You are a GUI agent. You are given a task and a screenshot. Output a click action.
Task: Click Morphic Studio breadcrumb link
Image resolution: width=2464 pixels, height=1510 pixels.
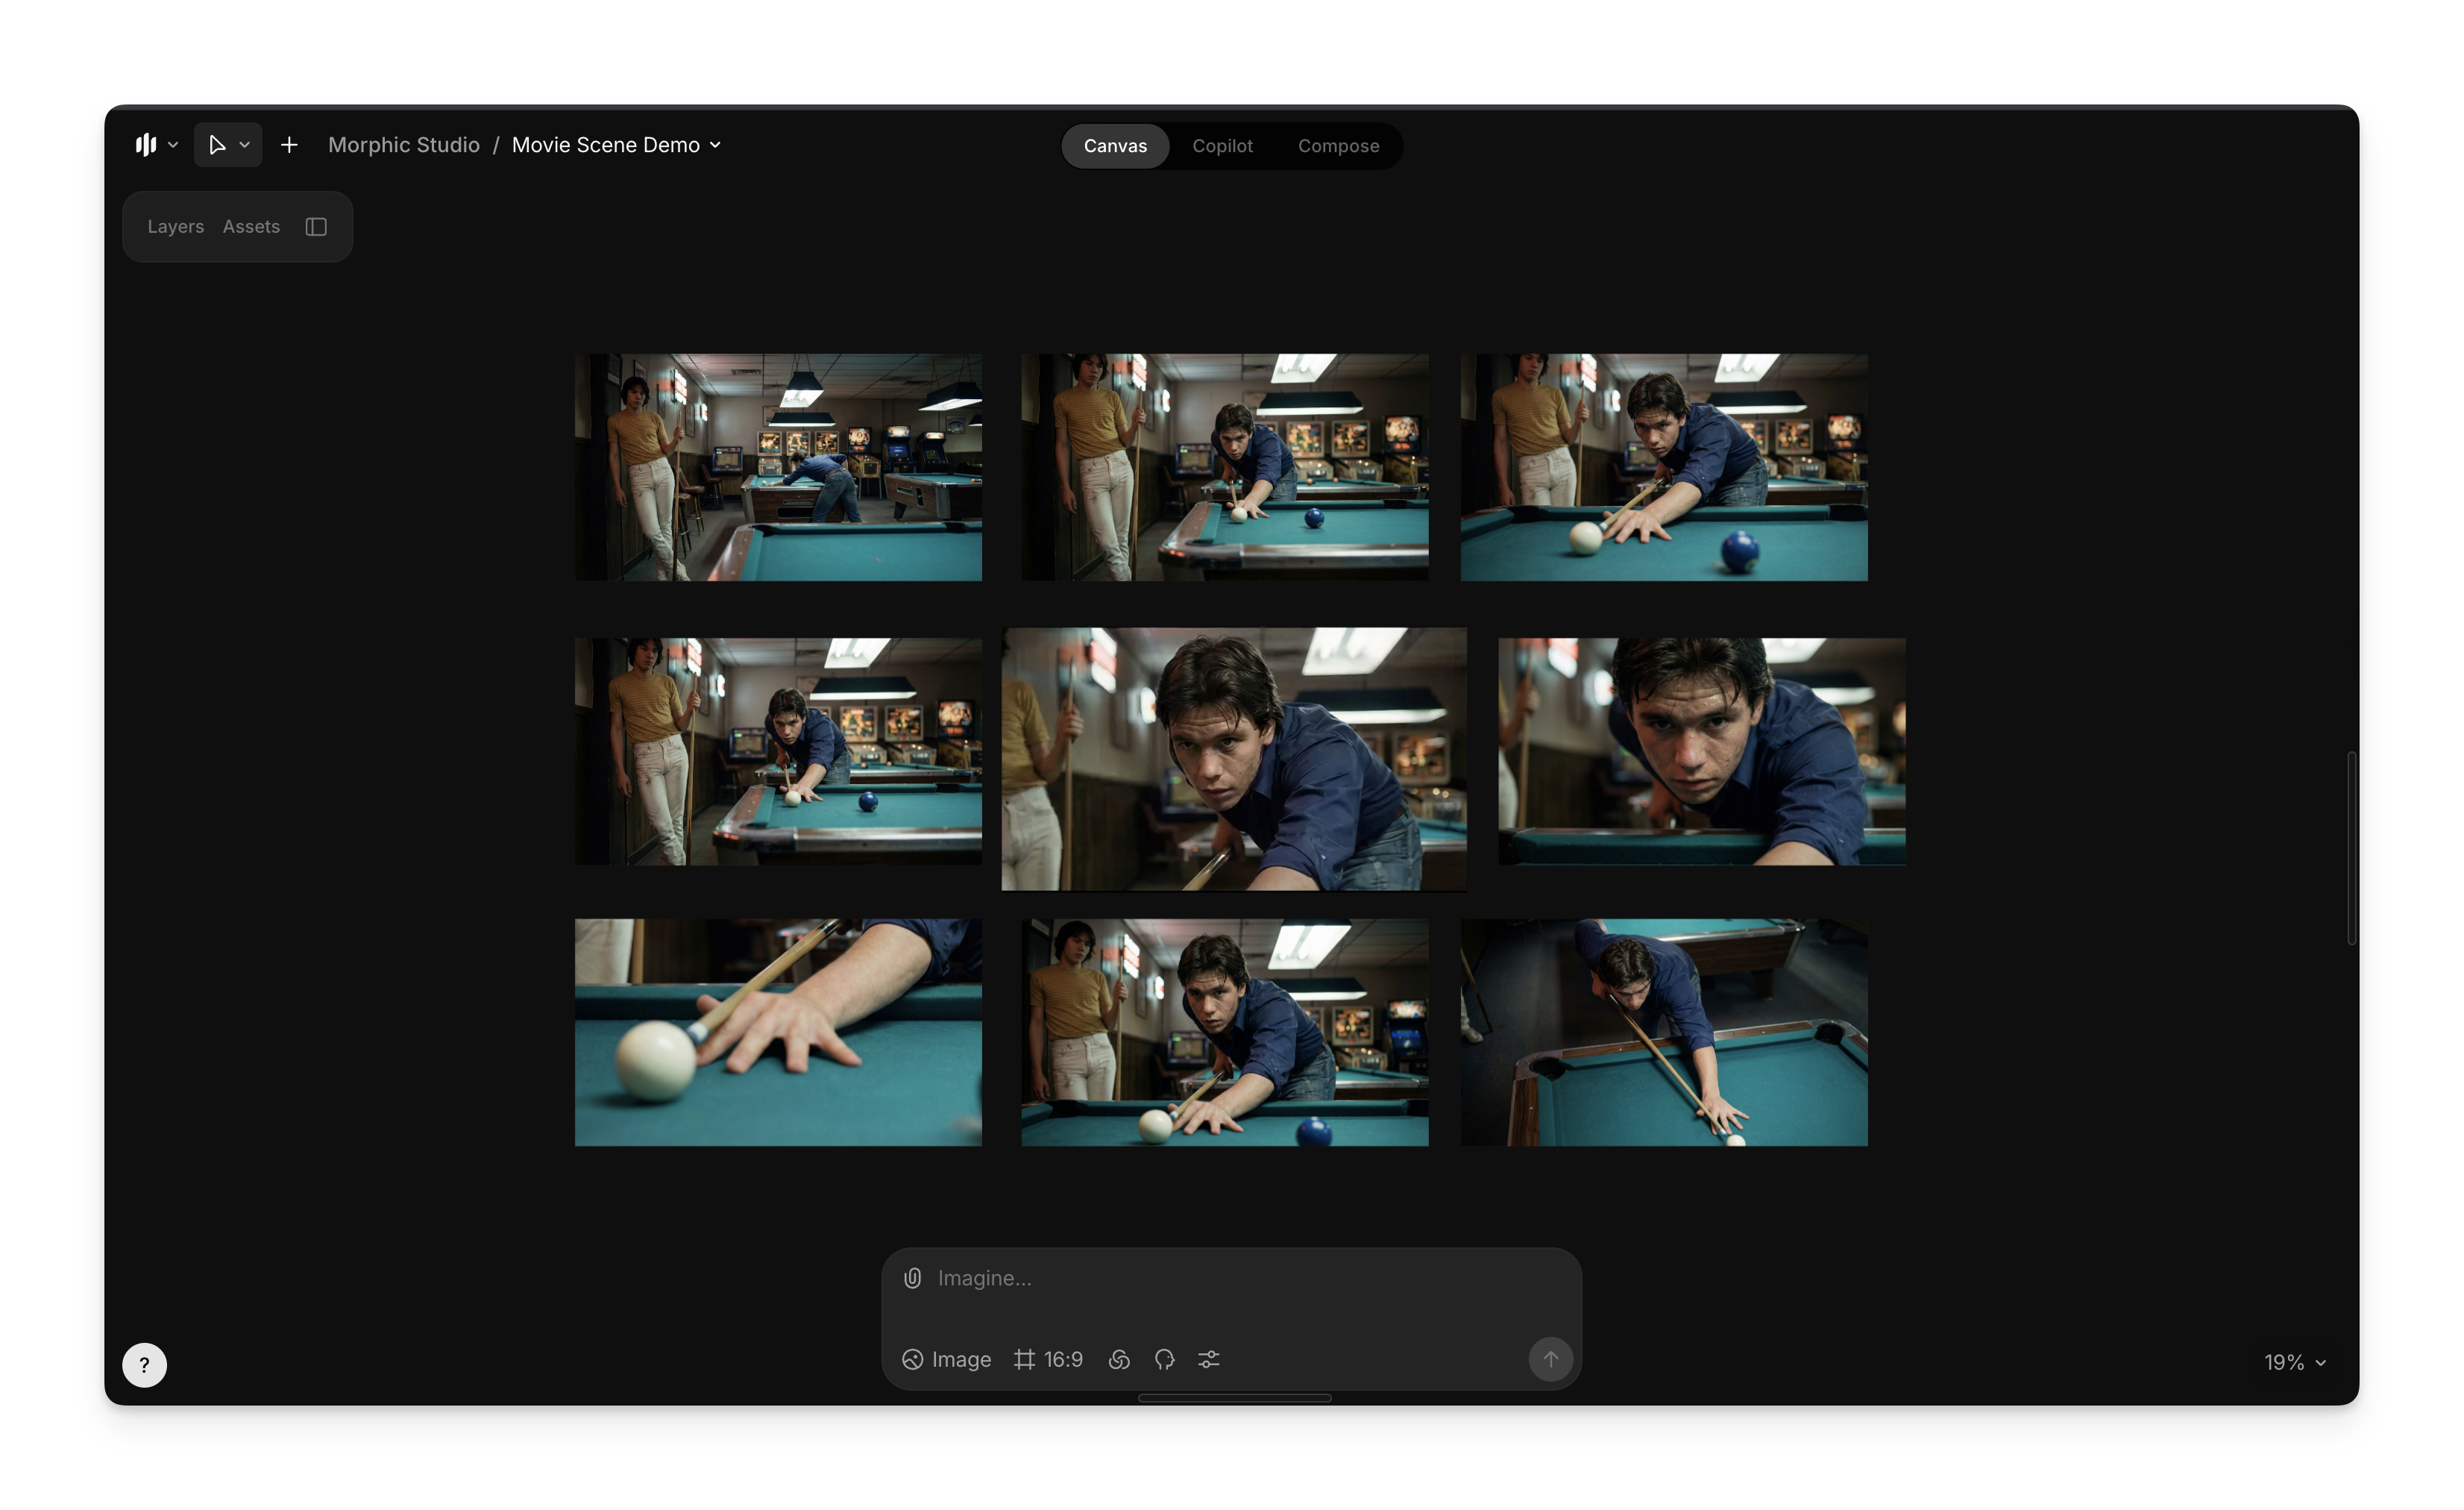[x=403, y=145]
